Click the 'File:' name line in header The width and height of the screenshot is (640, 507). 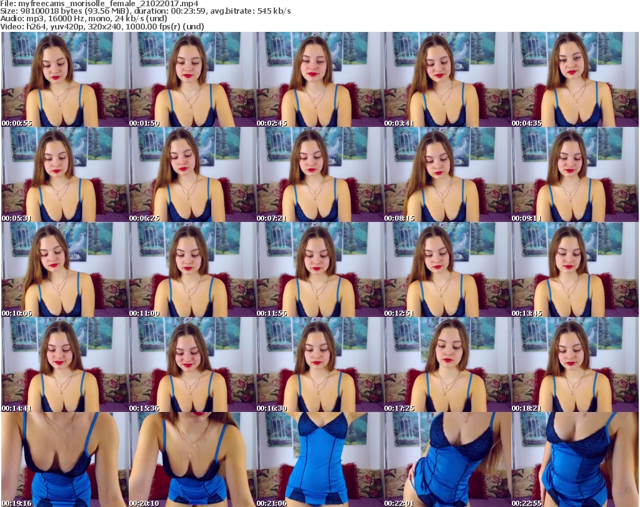coord(99,4)
